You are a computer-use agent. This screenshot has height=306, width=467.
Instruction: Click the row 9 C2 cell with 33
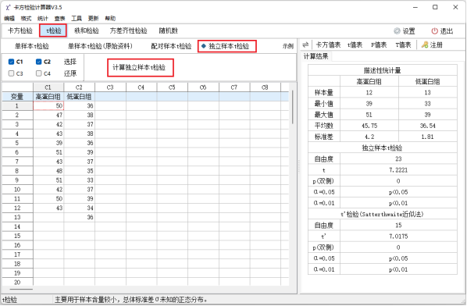79,180
